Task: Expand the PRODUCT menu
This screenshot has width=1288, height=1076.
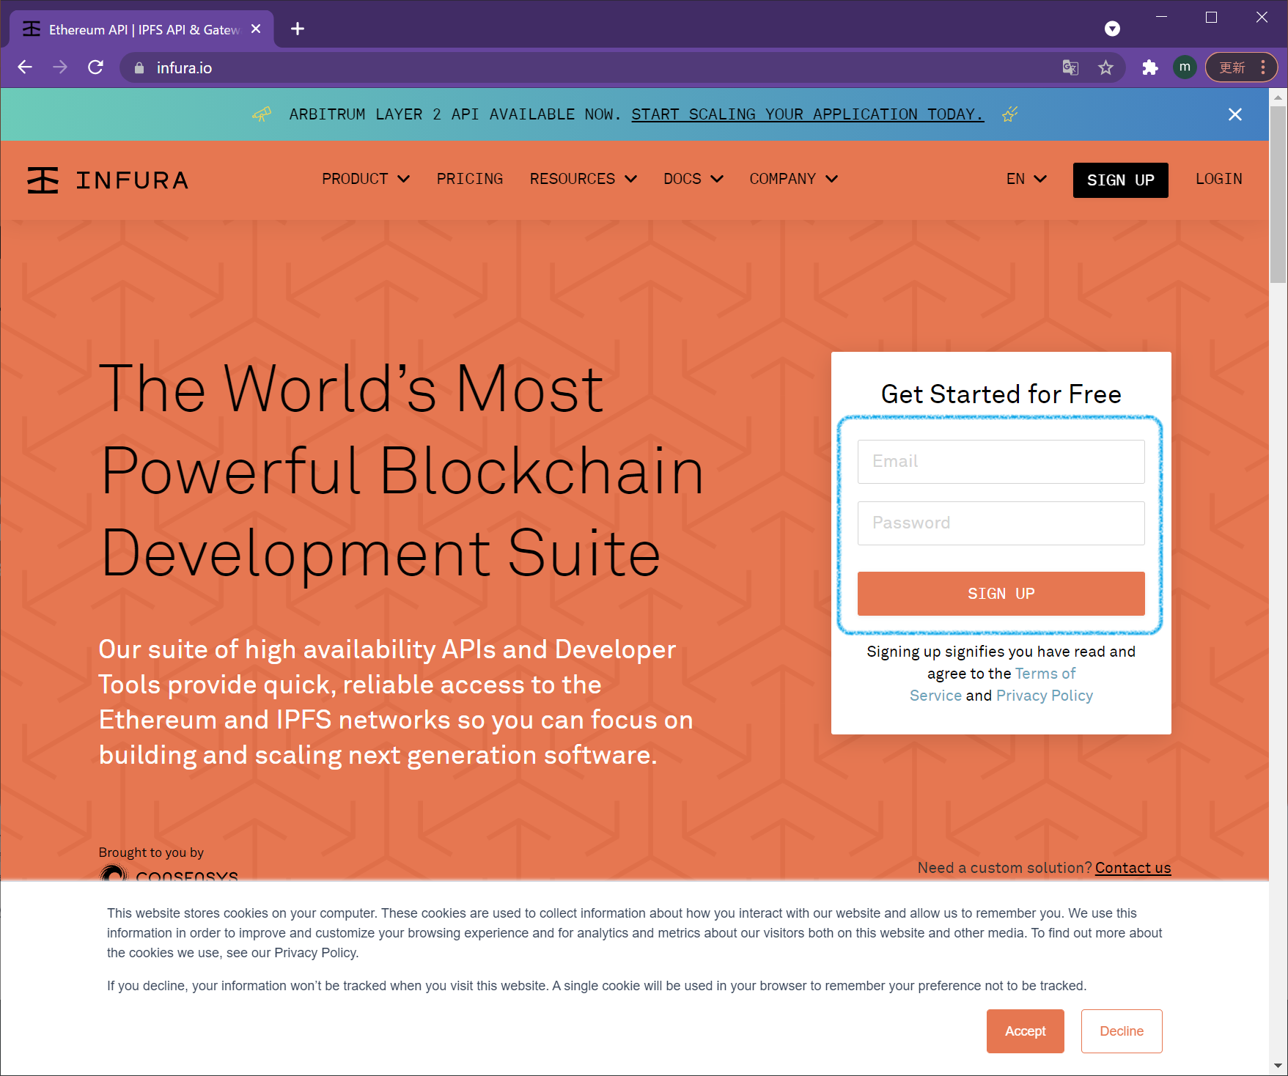Action: [366, 180]
